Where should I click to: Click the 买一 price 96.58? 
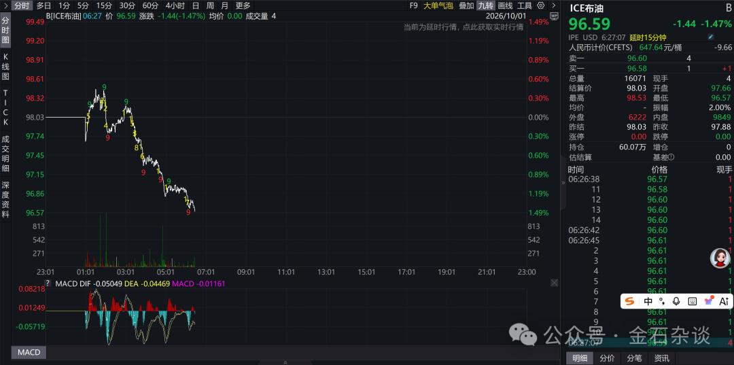pos(637,69)
